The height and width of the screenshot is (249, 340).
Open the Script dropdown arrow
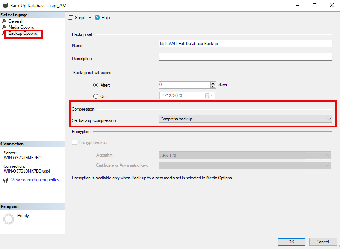[90, 17]
